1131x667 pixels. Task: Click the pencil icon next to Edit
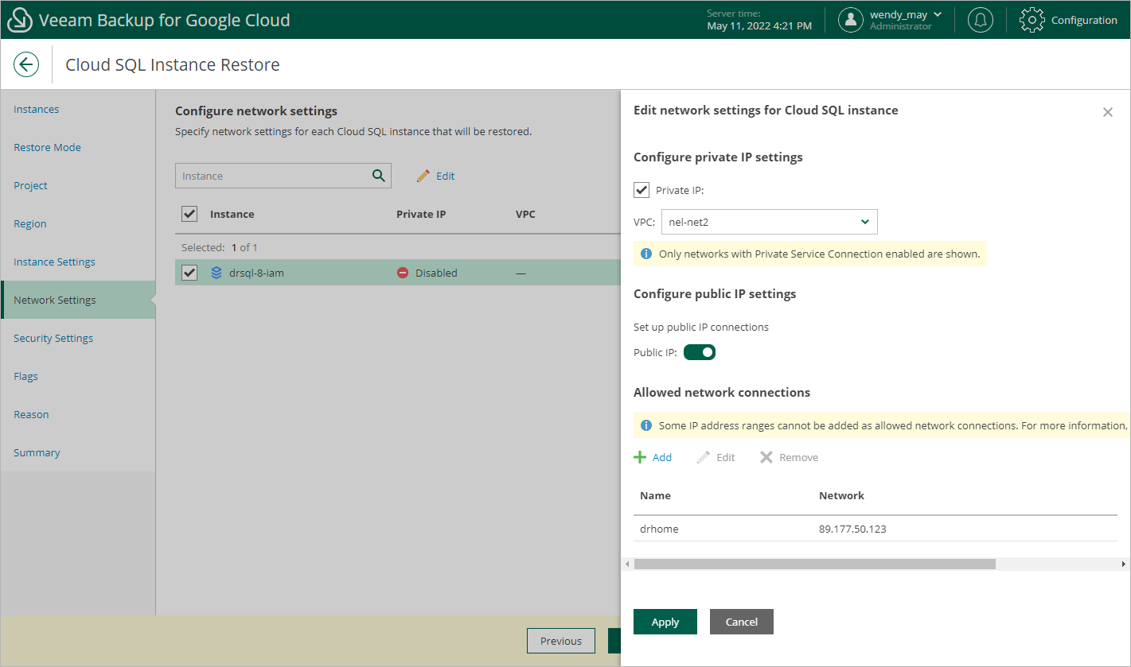click(x=423, y=176)
